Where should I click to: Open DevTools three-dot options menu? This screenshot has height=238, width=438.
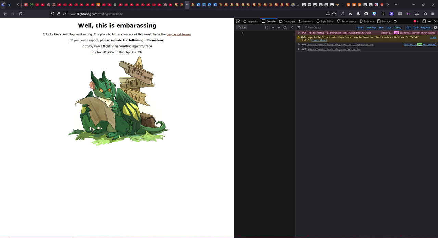pyautogui.click(x=429, y=21)
